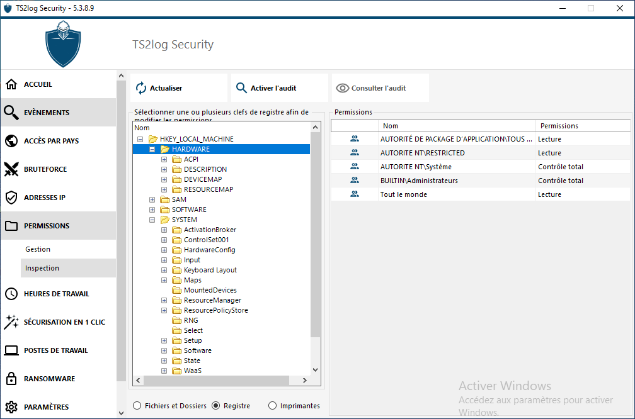Image resolution: width=635 pixels, height=419 pixels.
Task: Click the laptop icon beside POSTES DE TRAVAIL
Action: coord(11,350)
